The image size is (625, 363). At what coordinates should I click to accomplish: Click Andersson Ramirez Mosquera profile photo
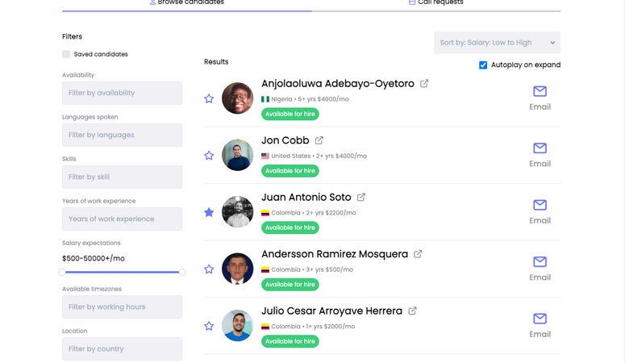238,269
